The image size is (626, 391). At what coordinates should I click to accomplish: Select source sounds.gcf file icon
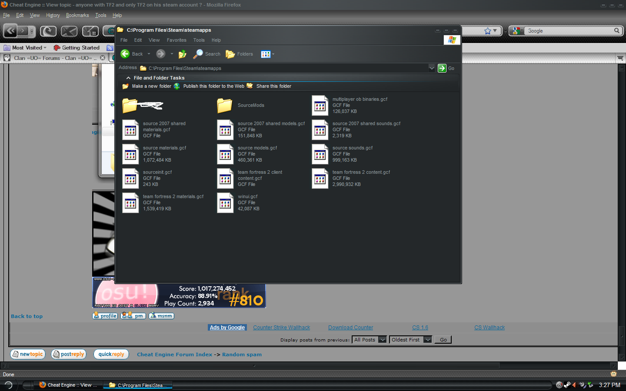(320, 154)
